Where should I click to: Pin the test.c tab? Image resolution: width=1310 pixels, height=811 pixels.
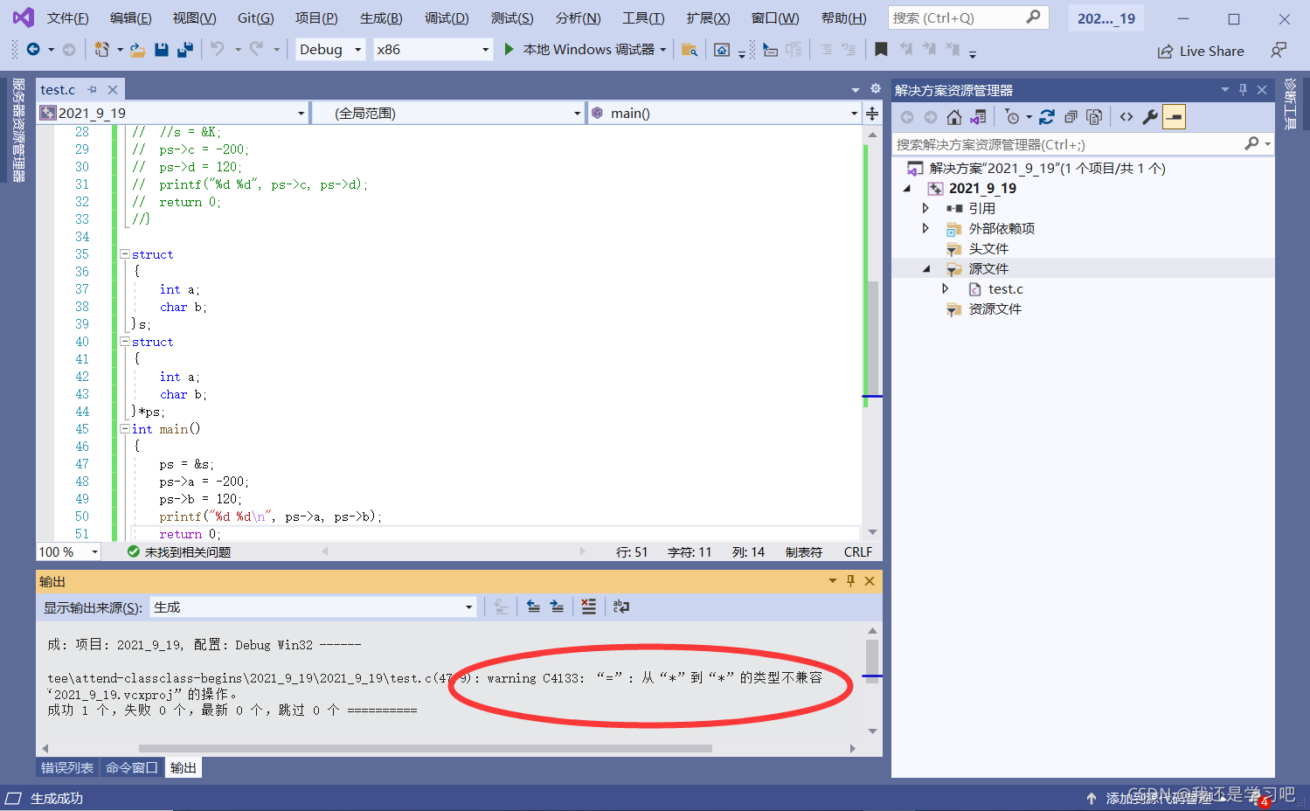tap(93, 89)
